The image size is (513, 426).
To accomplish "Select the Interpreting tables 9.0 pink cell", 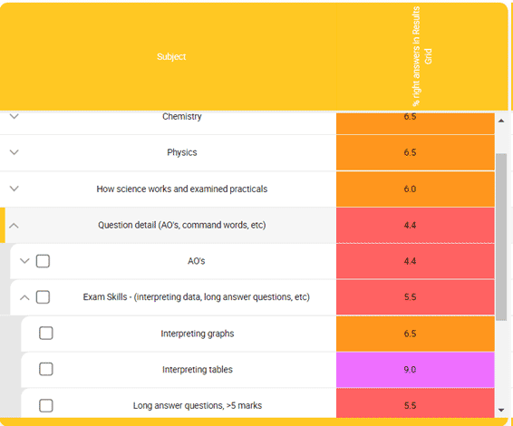I will tap(415, 370).
